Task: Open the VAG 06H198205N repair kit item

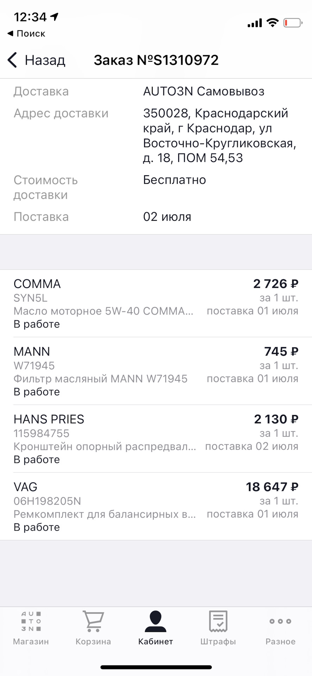Action: point(156,506)
